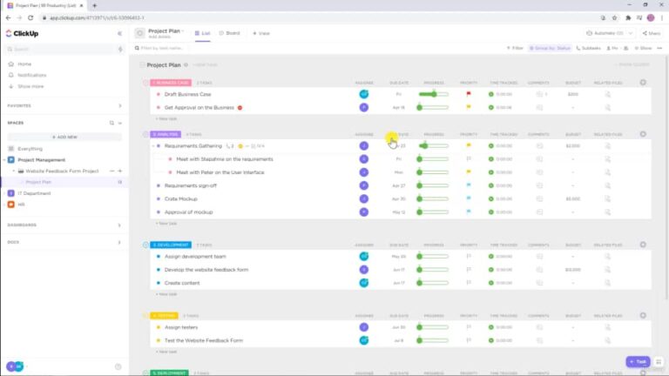Toggle status circle of Business Case group
Viewport: 669px width, 376px height.
(x=145, y=83)
